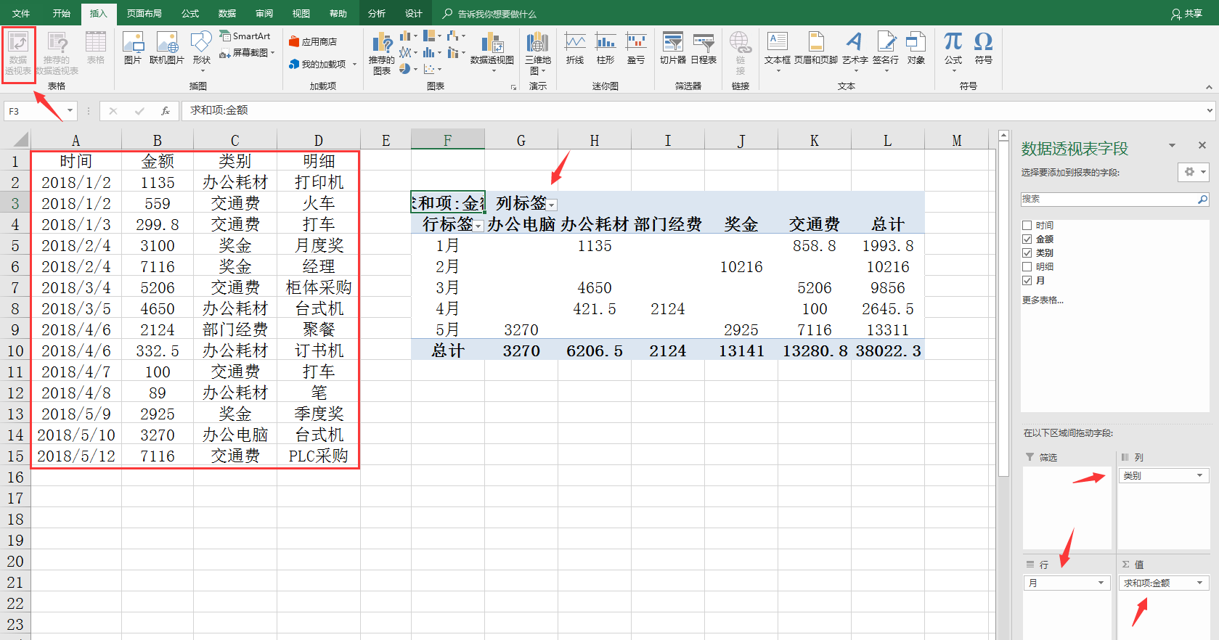Open the Shapes (形状) gallery
The height and width of the screenshot is (640, 1219).
coord(201,51)
